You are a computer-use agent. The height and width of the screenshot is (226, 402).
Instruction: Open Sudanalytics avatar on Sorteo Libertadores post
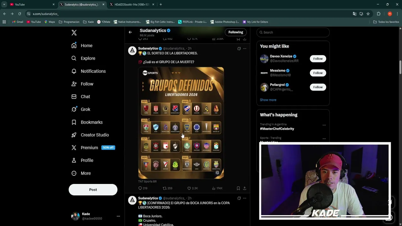point(132,51)
